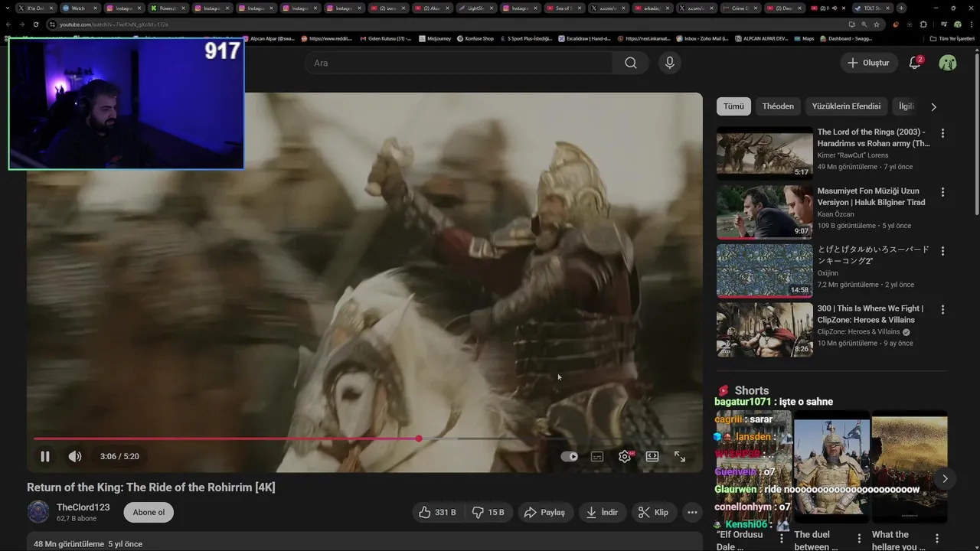This screenshot has height=551, width=980.
Task: Open 300 This Is Where We Fight thumbnail
Action: [765, 330]
